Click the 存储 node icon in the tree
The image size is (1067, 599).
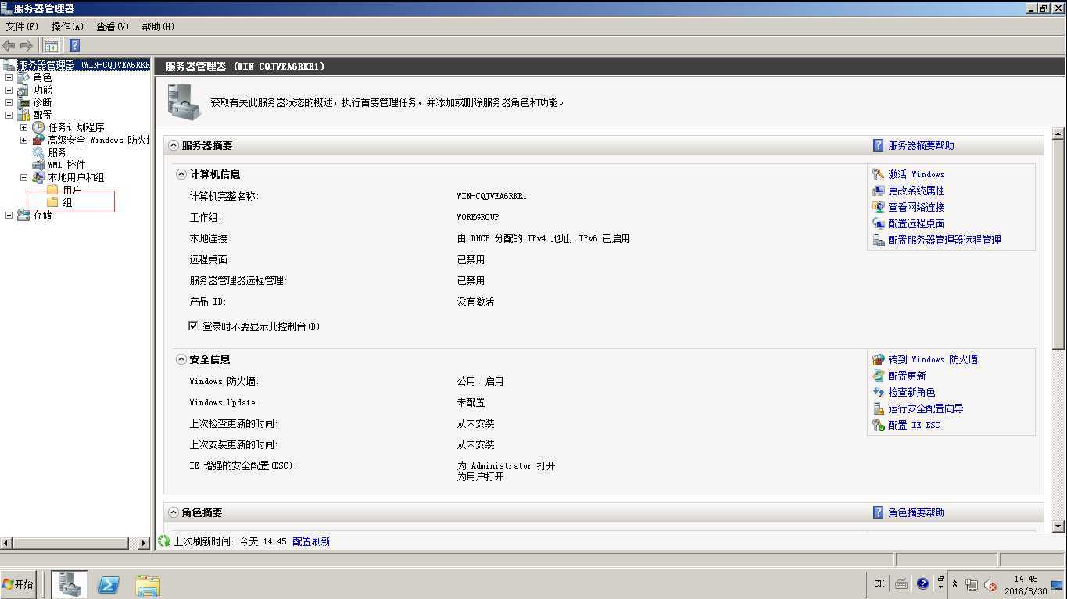(x=23, y=215)
